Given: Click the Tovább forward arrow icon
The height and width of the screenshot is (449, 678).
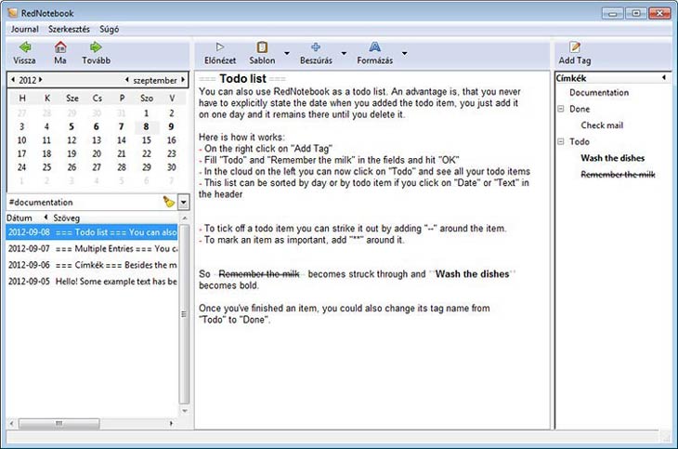Looking at the screenshot, I should coord(95,47).
